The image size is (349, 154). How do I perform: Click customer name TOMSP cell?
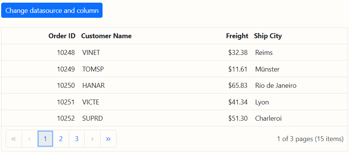tap(93, 69)
